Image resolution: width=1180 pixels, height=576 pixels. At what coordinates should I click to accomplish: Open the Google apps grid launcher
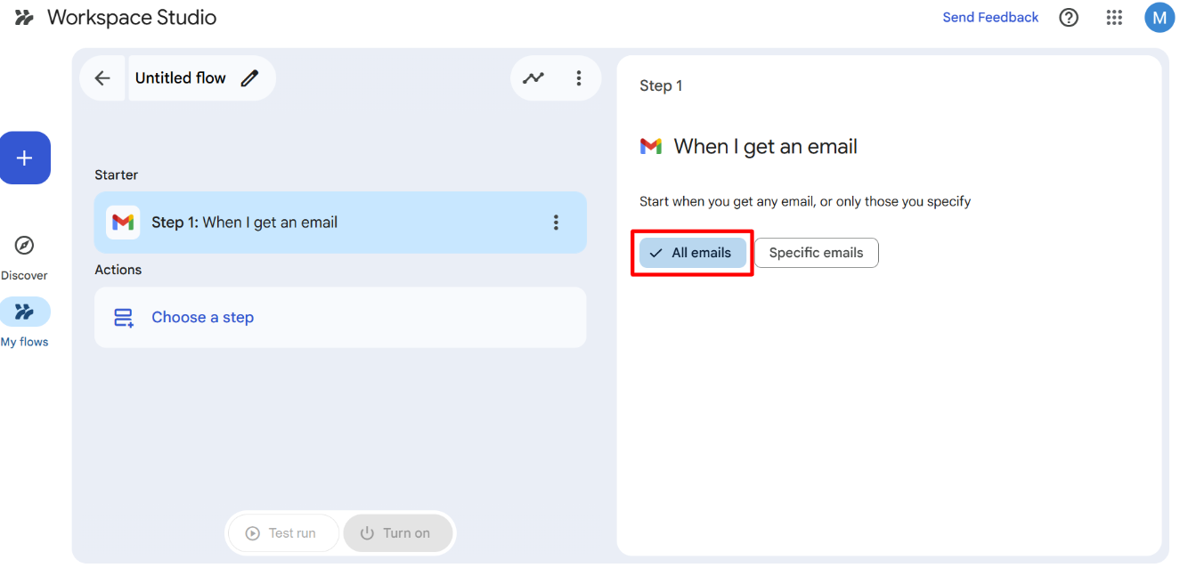coord(1113,18)
